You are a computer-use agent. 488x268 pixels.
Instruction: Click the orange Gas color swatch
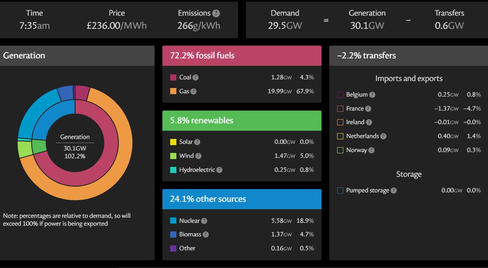click(x=173, y=91)
